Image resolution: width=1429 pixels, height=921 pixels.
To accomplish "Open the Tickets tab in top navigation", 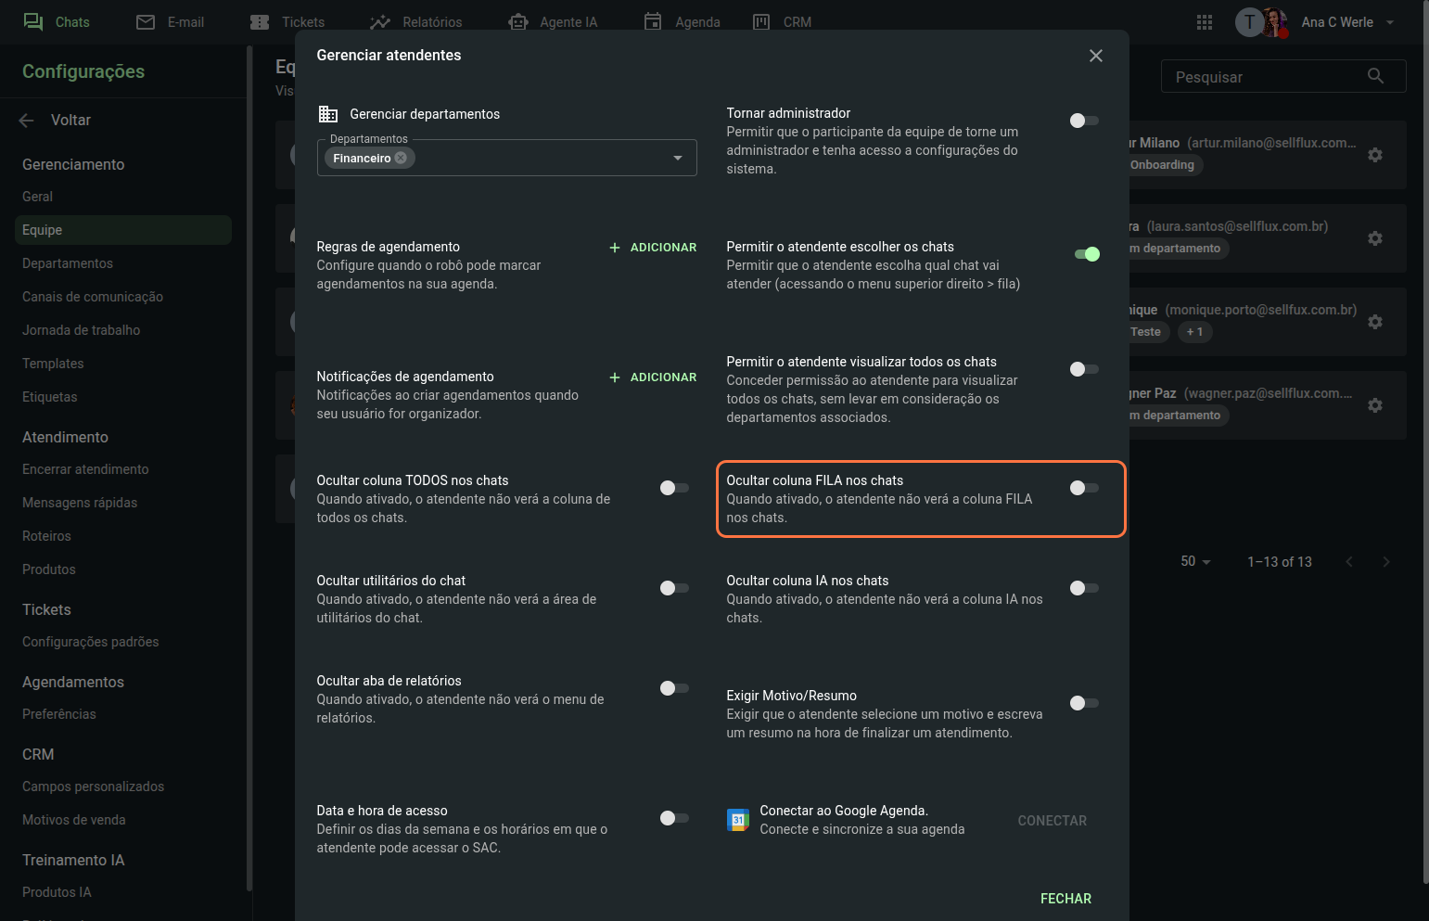I will [288, 22].
